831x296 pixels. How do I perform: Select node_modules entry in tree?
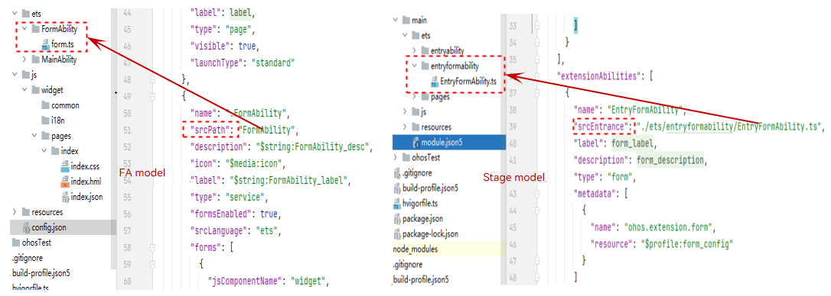[415, 249]
